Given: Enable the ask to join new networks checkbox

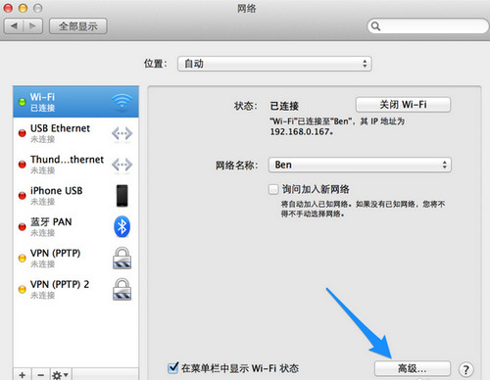Looking at the screenshot, I should tap(273, 189).
